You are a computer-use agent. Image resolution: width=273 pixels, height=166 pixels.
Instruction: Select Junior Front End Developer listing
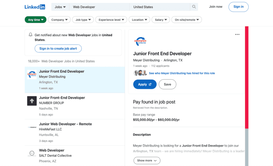75,80
